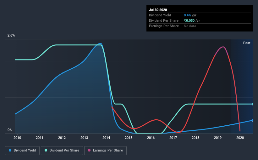258x160 pixels.
Task: Click the 2013 x-axis label
Action: click(84, 138)
